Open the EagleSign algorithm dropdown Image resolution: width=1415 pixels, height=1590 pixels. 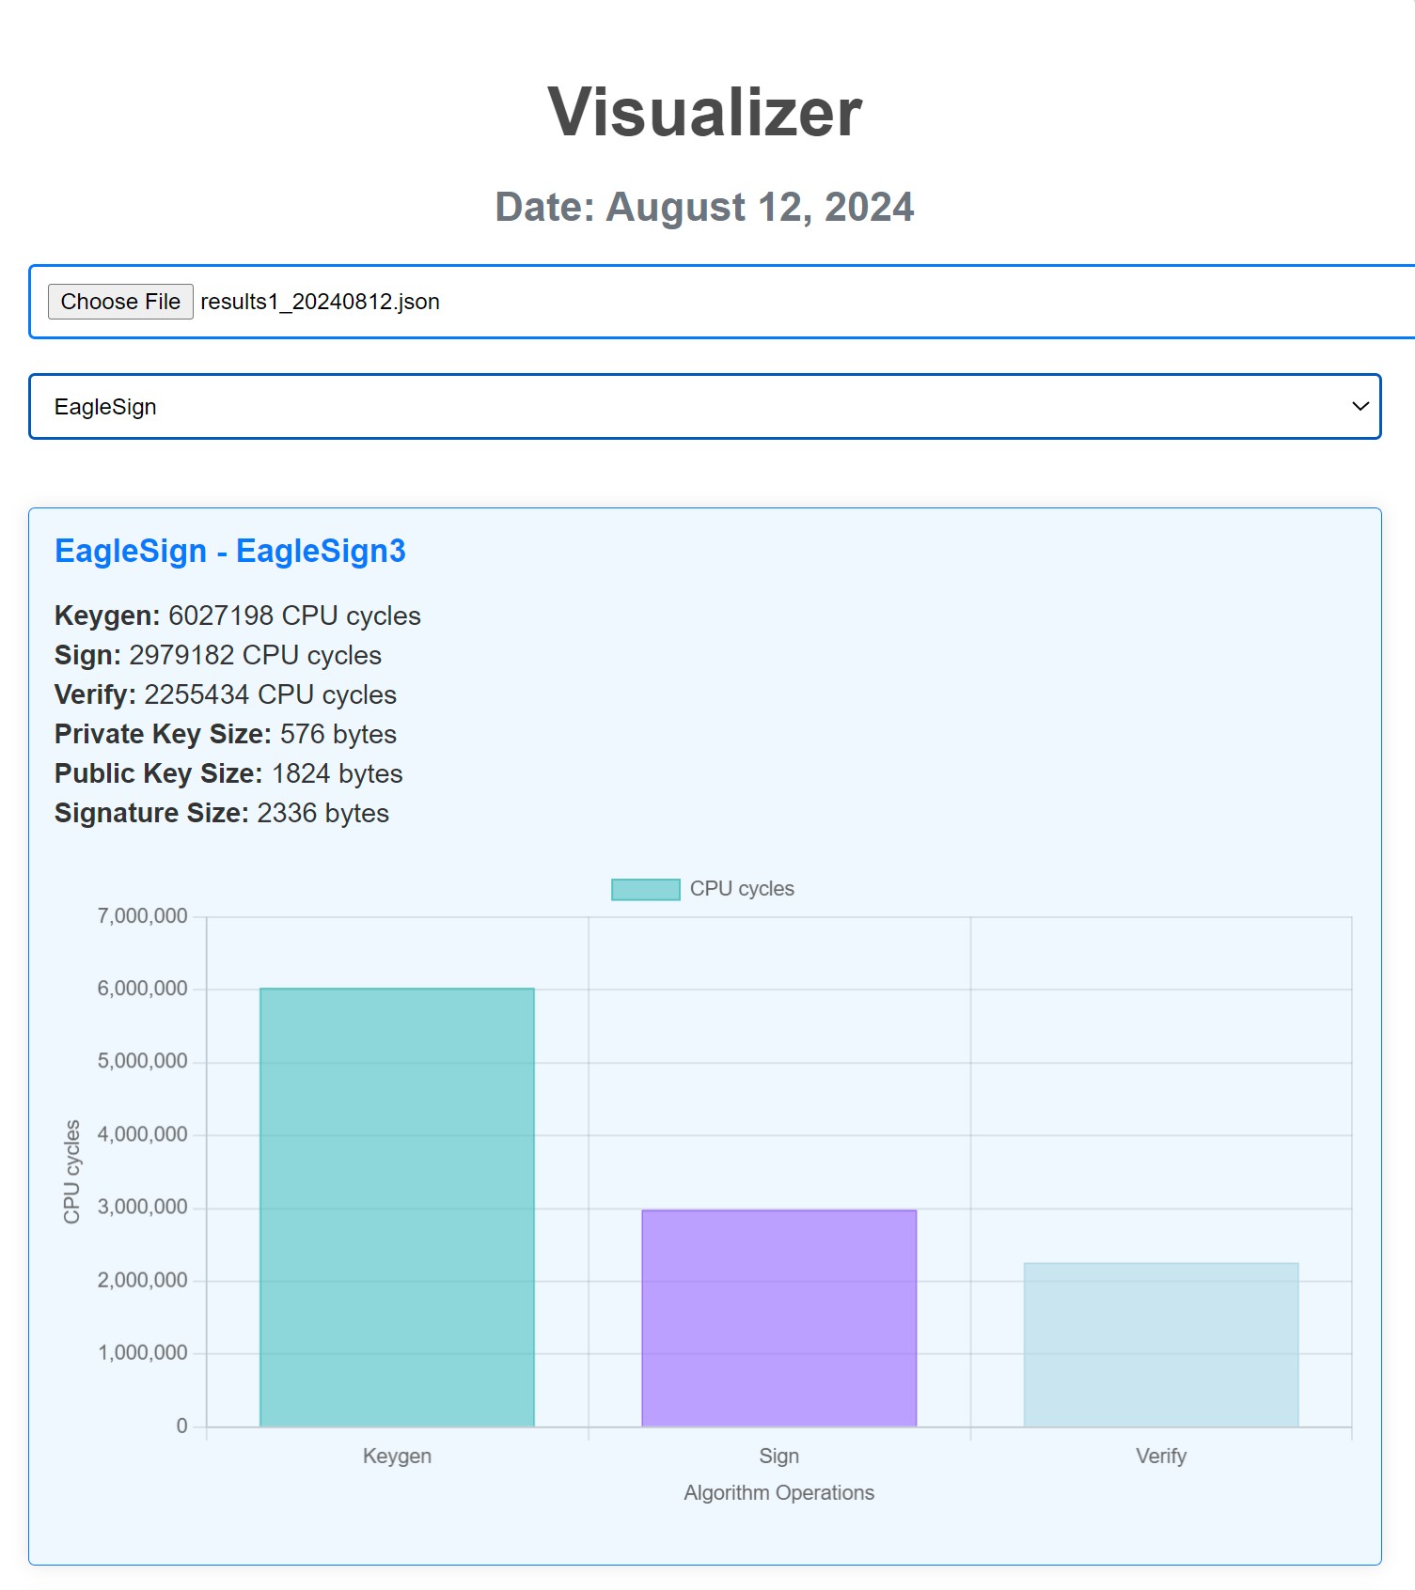point(705,406)
